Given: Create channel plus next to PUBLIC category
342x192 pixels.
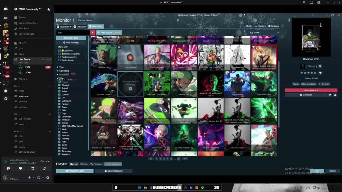Looking at the screenshot, I should (50, 131).
